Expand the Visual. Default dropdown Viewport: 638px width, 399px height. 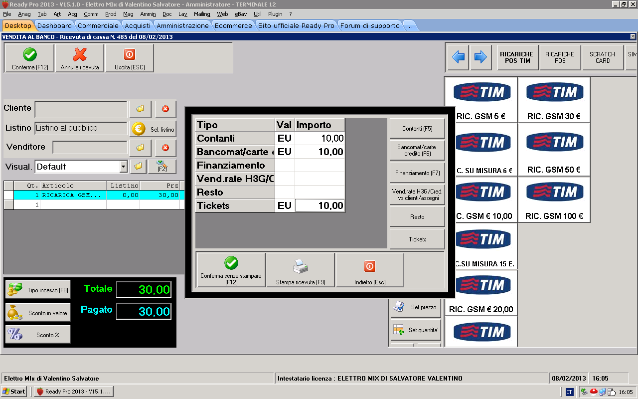point(124,167)
